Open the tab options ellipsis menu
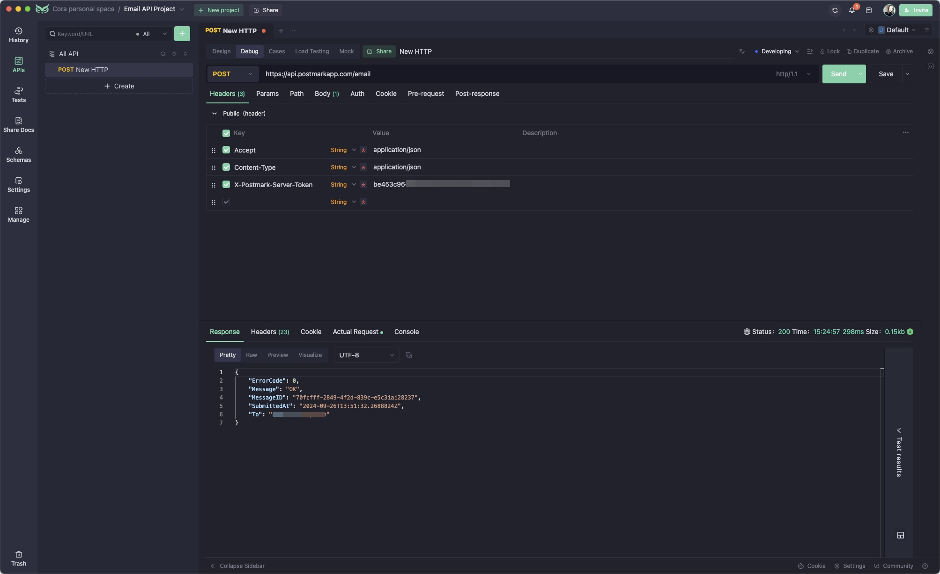 click(294, 31)
